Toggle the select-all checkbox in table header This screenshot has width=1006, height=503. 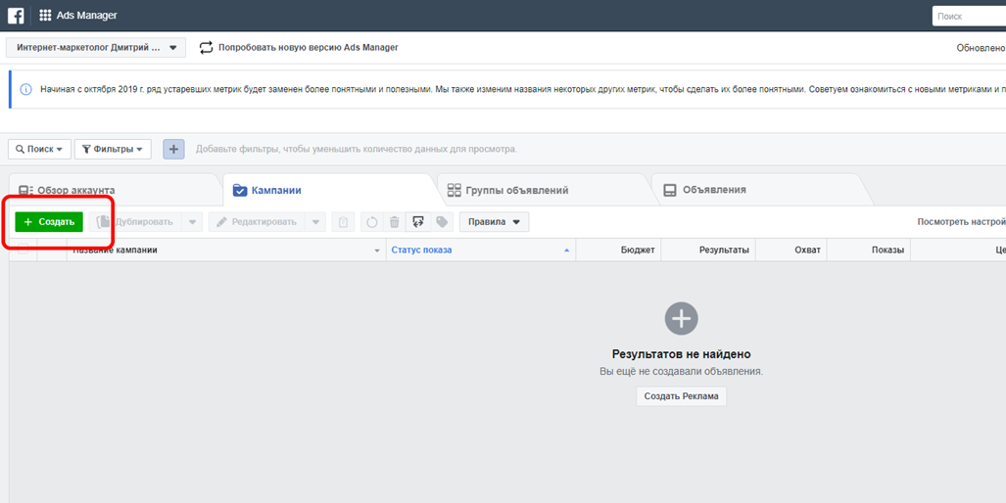click(x=24, y=250)
